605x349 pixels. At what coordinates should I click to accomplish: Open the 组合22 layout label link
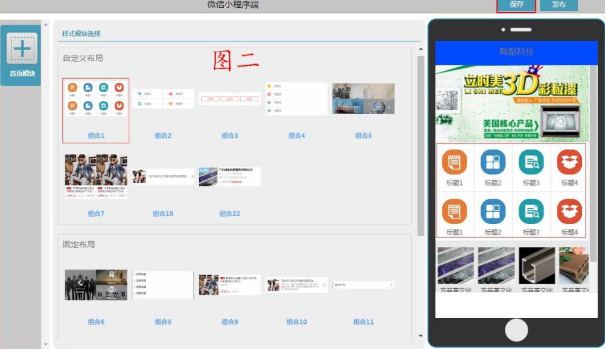[230, 214]
